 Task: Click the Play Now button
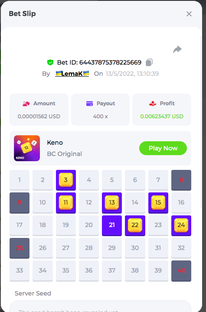pyautogui.click(x=163, y=148)
